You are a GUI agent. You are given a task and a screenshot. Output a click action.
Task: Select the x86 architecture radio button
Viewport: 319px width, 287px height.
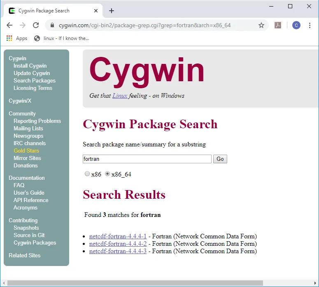point(87,174)
